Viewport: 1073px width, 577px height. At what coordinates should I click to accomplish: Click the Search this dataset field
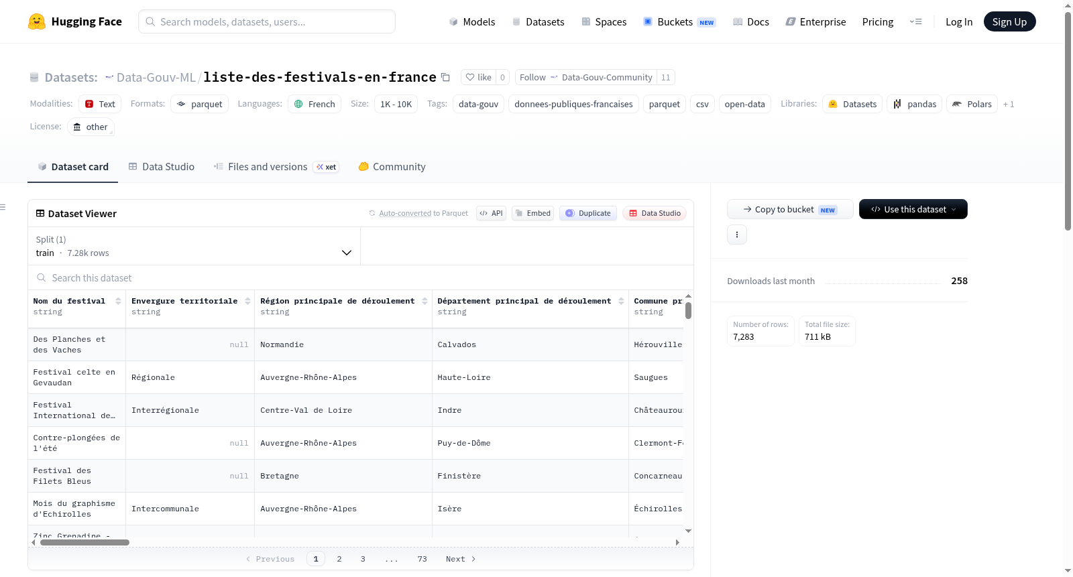click(361, 277)
